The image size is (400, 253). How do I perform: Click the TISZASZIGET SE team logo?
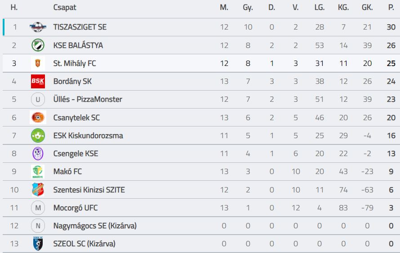point(38,27)
